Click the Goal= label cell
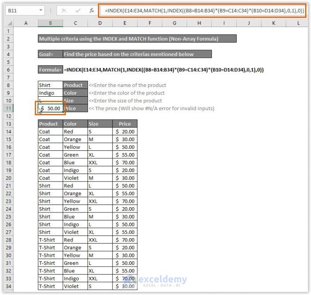Image resolution: width=311 pixels, height=295 pixels. point(50,54)
